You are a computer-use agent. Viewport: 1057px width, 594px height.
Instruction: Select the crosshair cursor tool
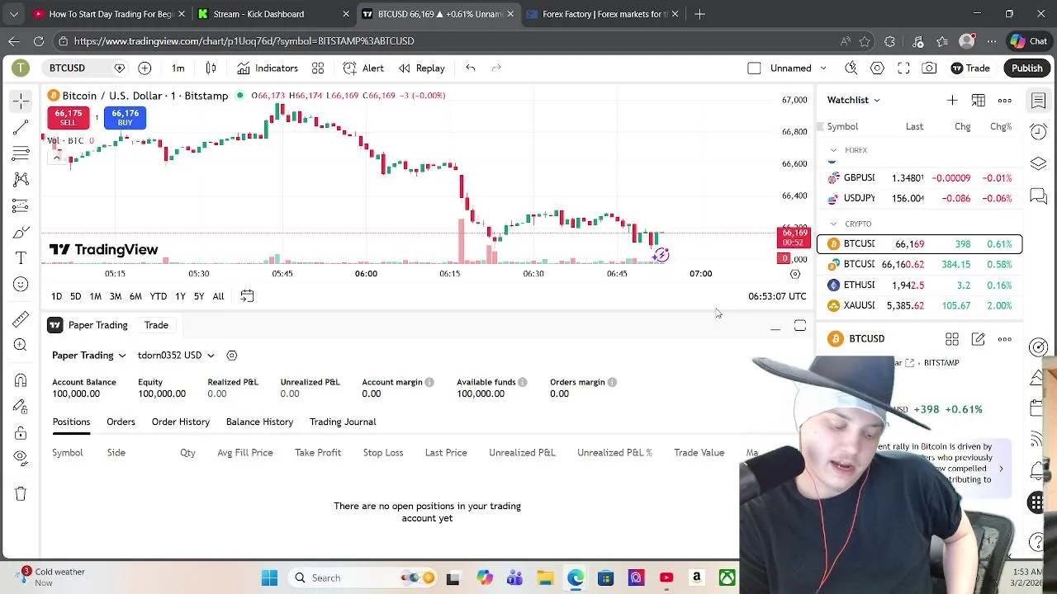(21, 101)
